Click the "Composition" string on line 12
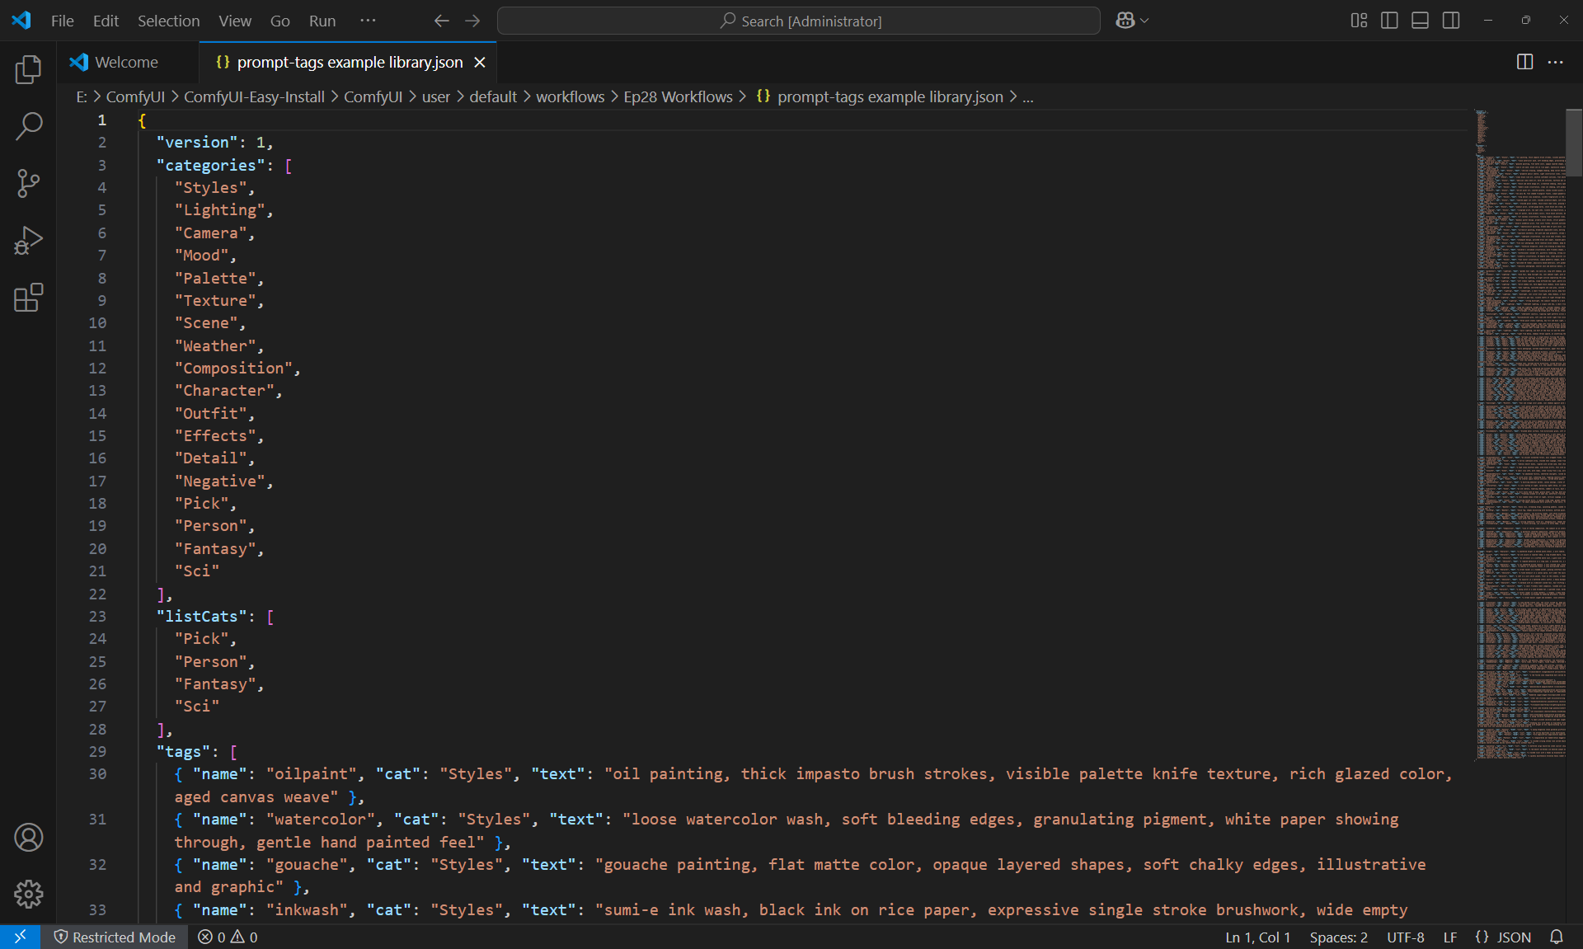The height and width of the screenshot is (949, 1583). tap(233, 369)
